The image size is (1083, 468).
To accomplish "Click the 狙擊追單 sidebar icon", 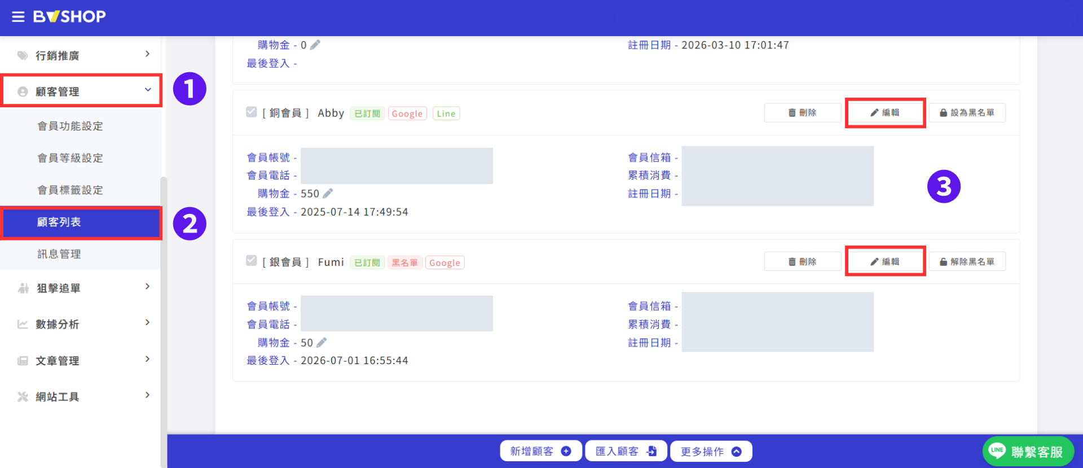I will click(23, 288).
